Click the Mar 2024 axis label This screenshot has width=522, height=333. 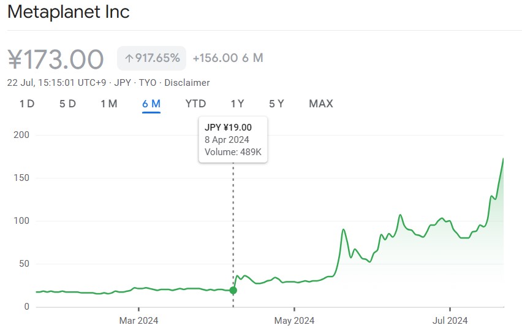138,321
